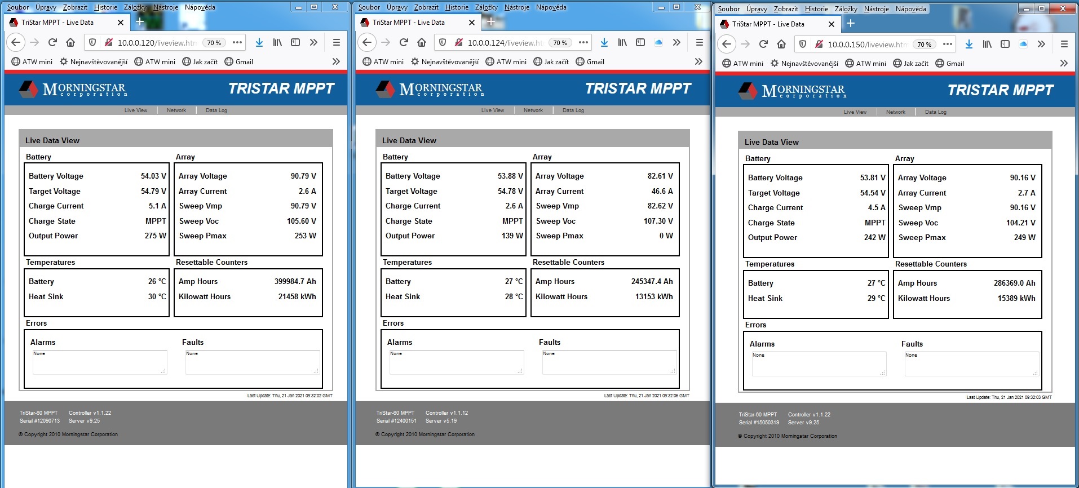Open the hamburger menu in the 10.0.0.150 window
Image resolution: width=1079 pixels, height=488 pixels.
[1064, 44]
